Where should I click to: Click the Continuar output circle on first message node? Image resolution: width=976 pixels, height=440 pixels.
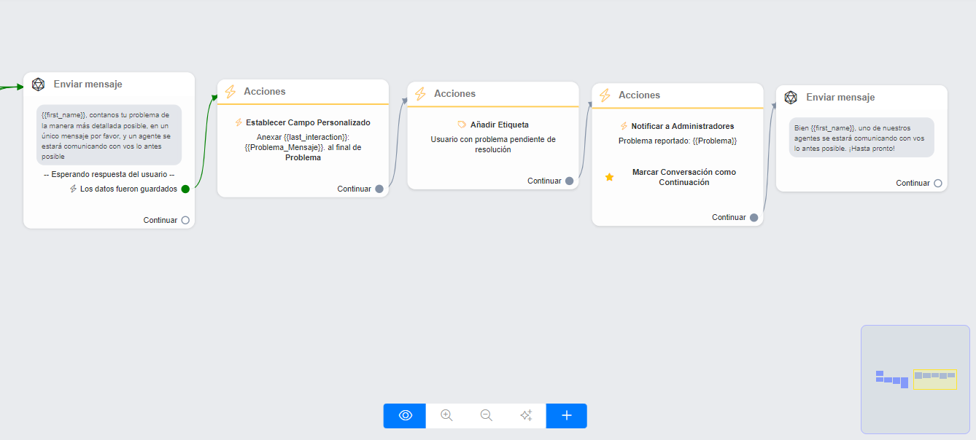185,220
